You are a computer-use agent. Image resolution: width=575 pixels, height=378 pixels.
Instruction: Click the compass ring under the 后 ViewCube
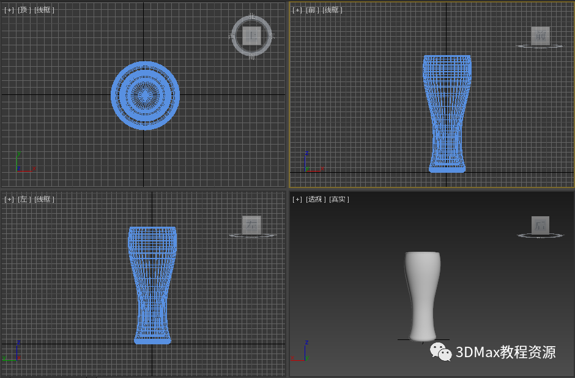[541, 235]
